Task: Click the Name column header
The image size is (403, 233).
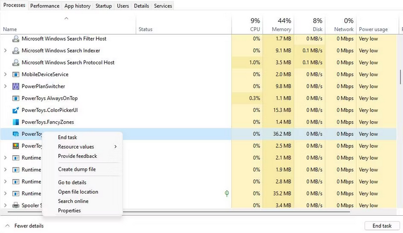Action: pyautogui.click(x=68, y=25)
